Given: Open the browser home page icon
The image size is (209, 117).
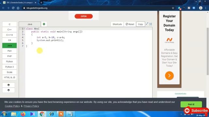Looking at the screenshot, I should (x=18, y=8).
